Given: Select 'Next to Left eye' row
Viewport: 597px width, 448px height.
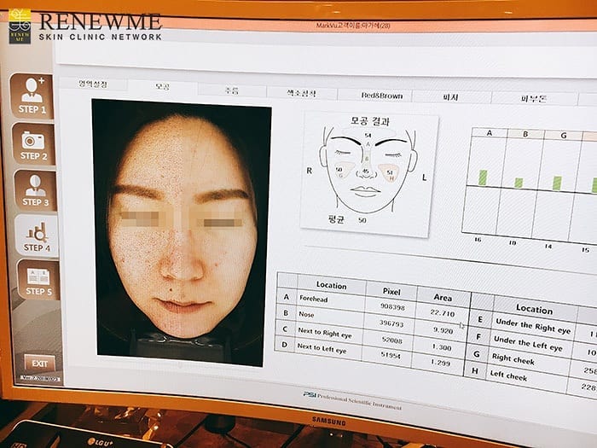Looking at the screenshot, I should (322, 348).
